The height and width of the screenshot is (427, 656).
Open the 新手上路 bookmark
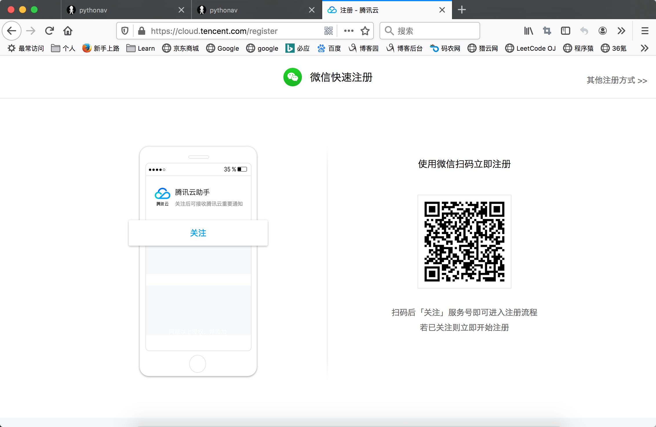[101, 48]
